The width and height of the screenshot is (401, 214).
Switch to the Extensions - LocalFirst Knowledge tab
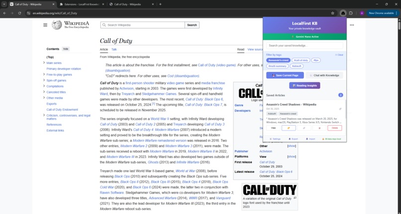81,4
